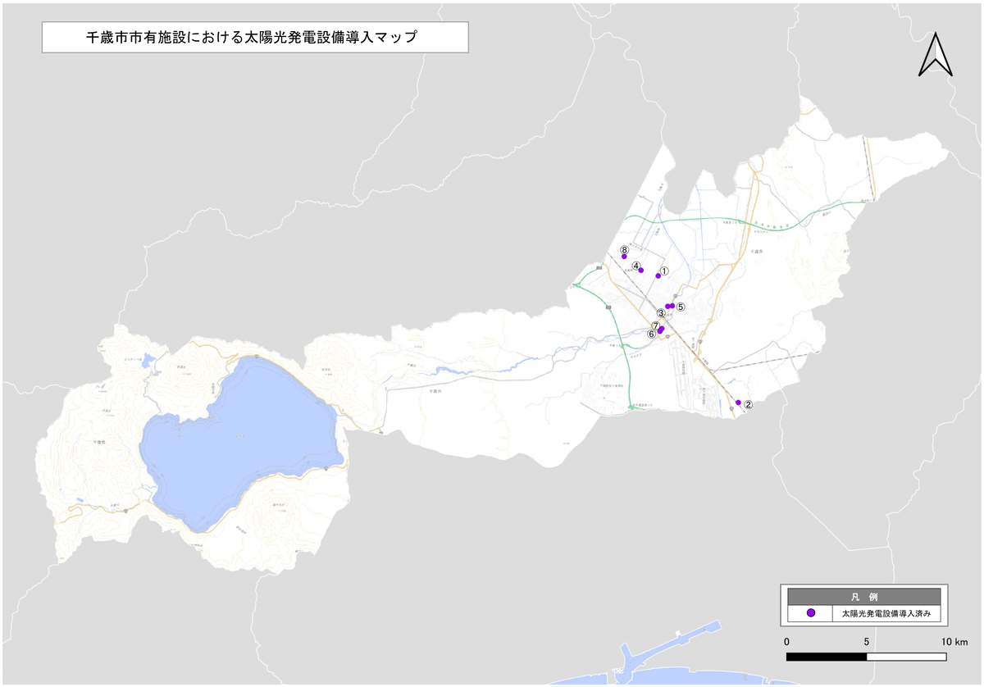Click the blue harbor area at bottom
The height and width of the screenshot is (687, 984).
coord(640,668)
